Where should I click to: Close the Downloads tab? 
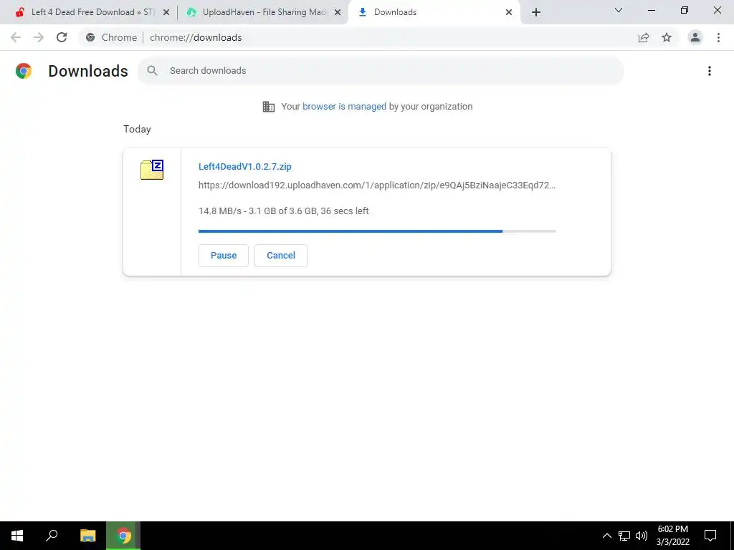tap(509, 12)
